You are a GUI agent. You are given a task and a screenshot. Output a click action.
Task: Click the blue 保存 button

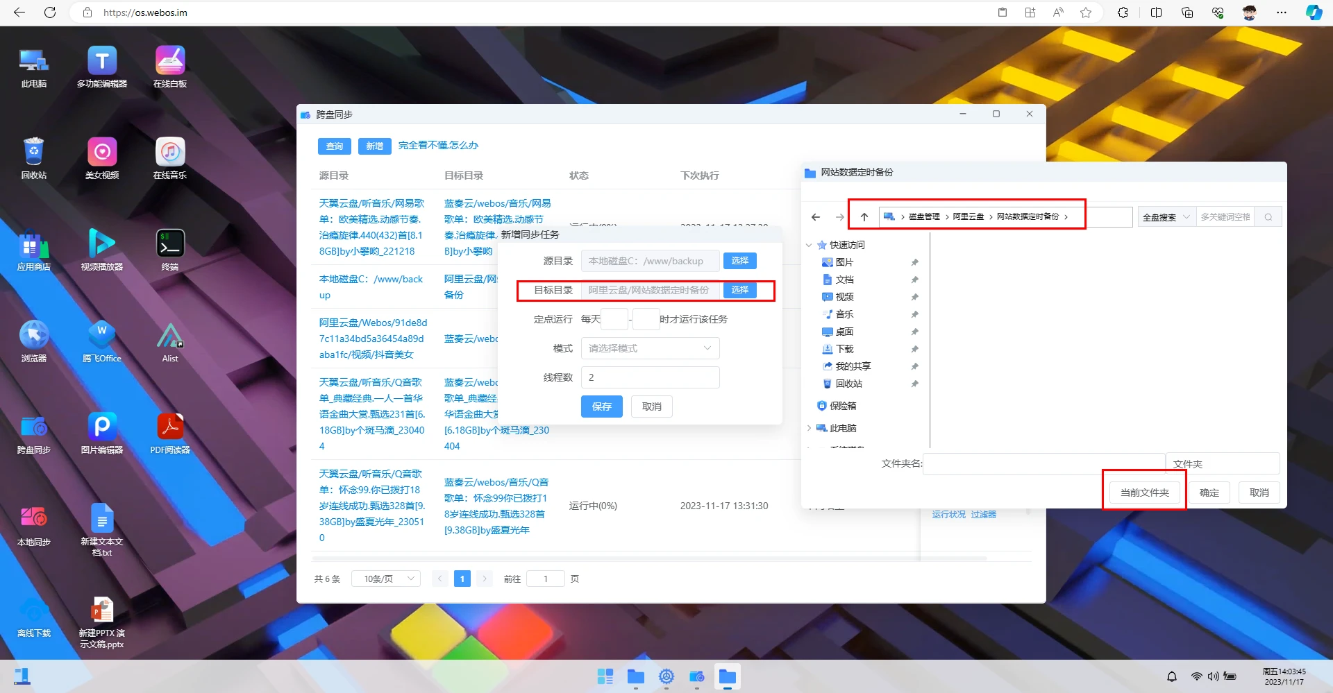601,407
